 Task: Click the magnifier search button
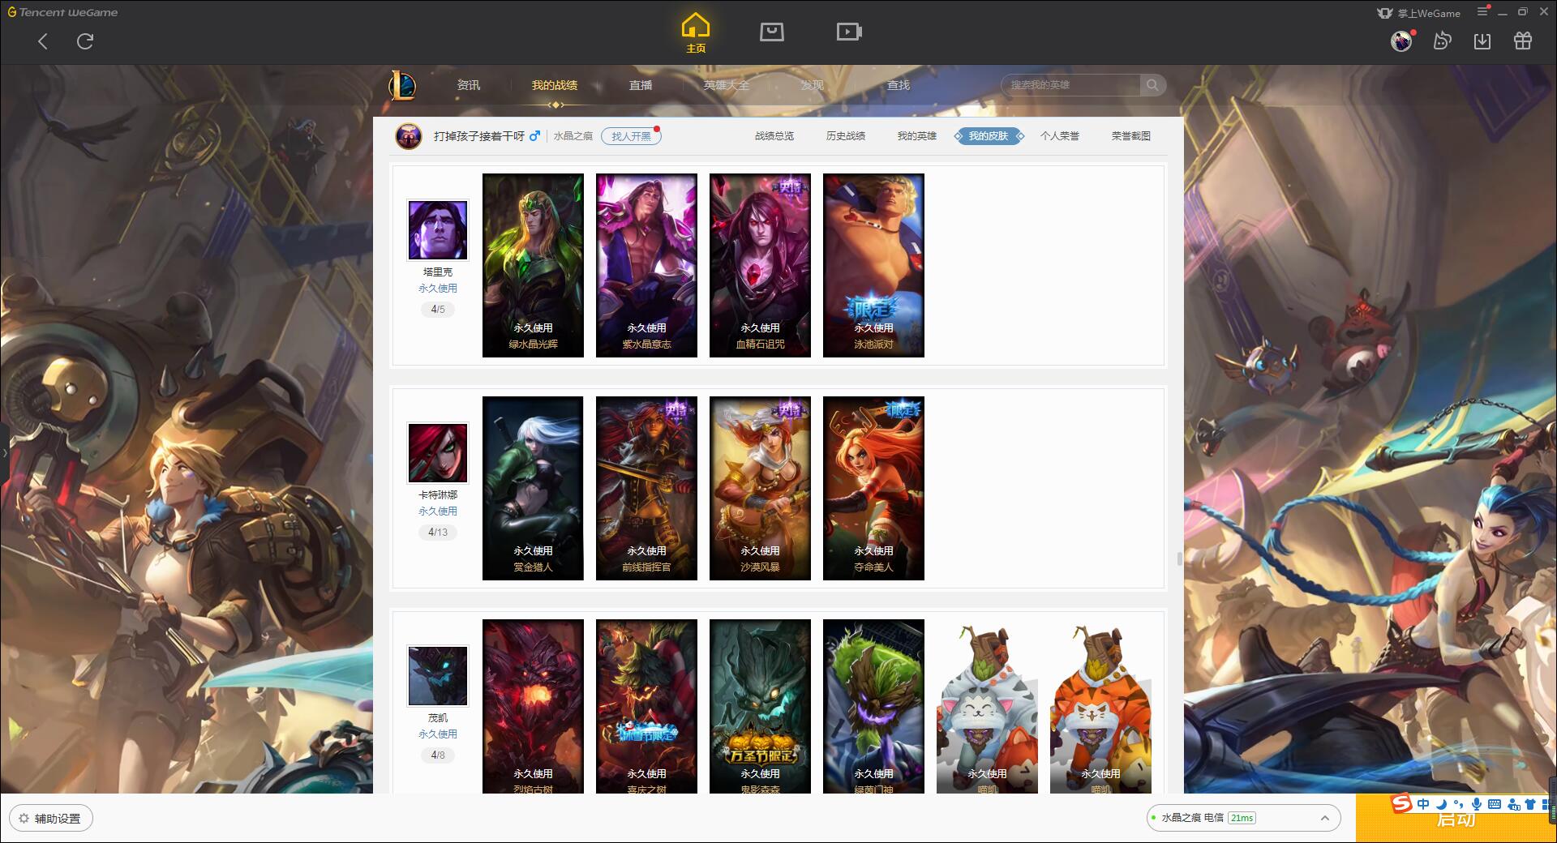1152,85
